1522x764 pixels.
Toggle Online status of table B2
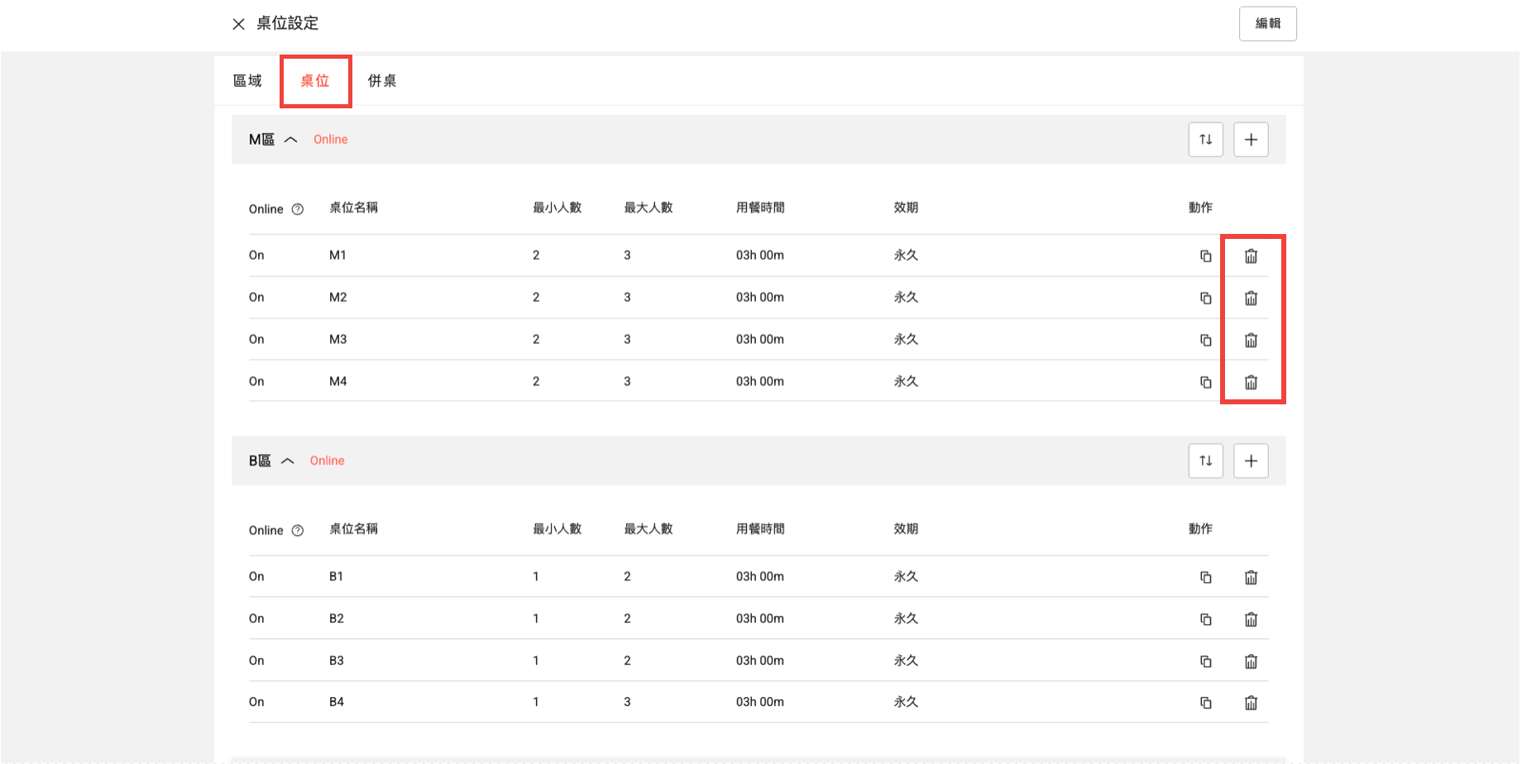[x=256, y=618]
